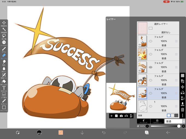Screen dimensions: 186x139
Task: Select the layer 1 sketch thumbnail
Action: (x=142, y=106)
